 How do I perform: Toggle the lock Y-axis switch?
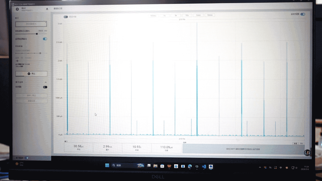66,17
